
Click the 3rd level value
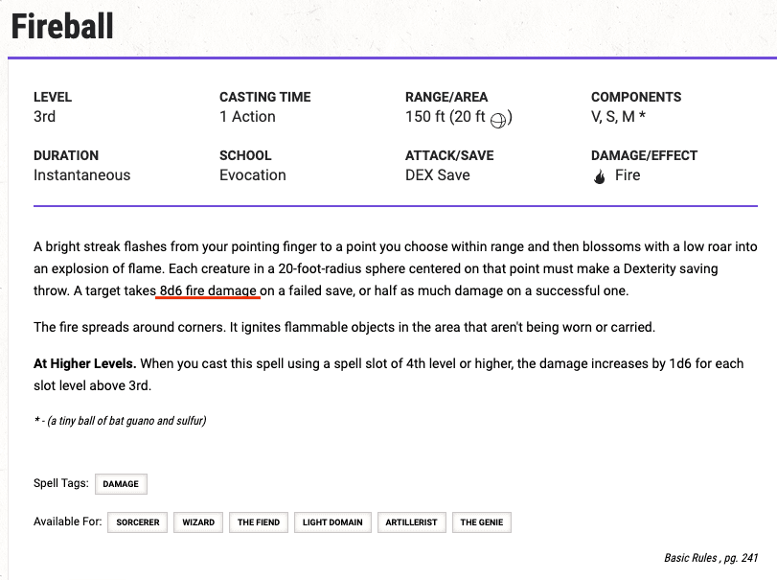coord(45,117)
